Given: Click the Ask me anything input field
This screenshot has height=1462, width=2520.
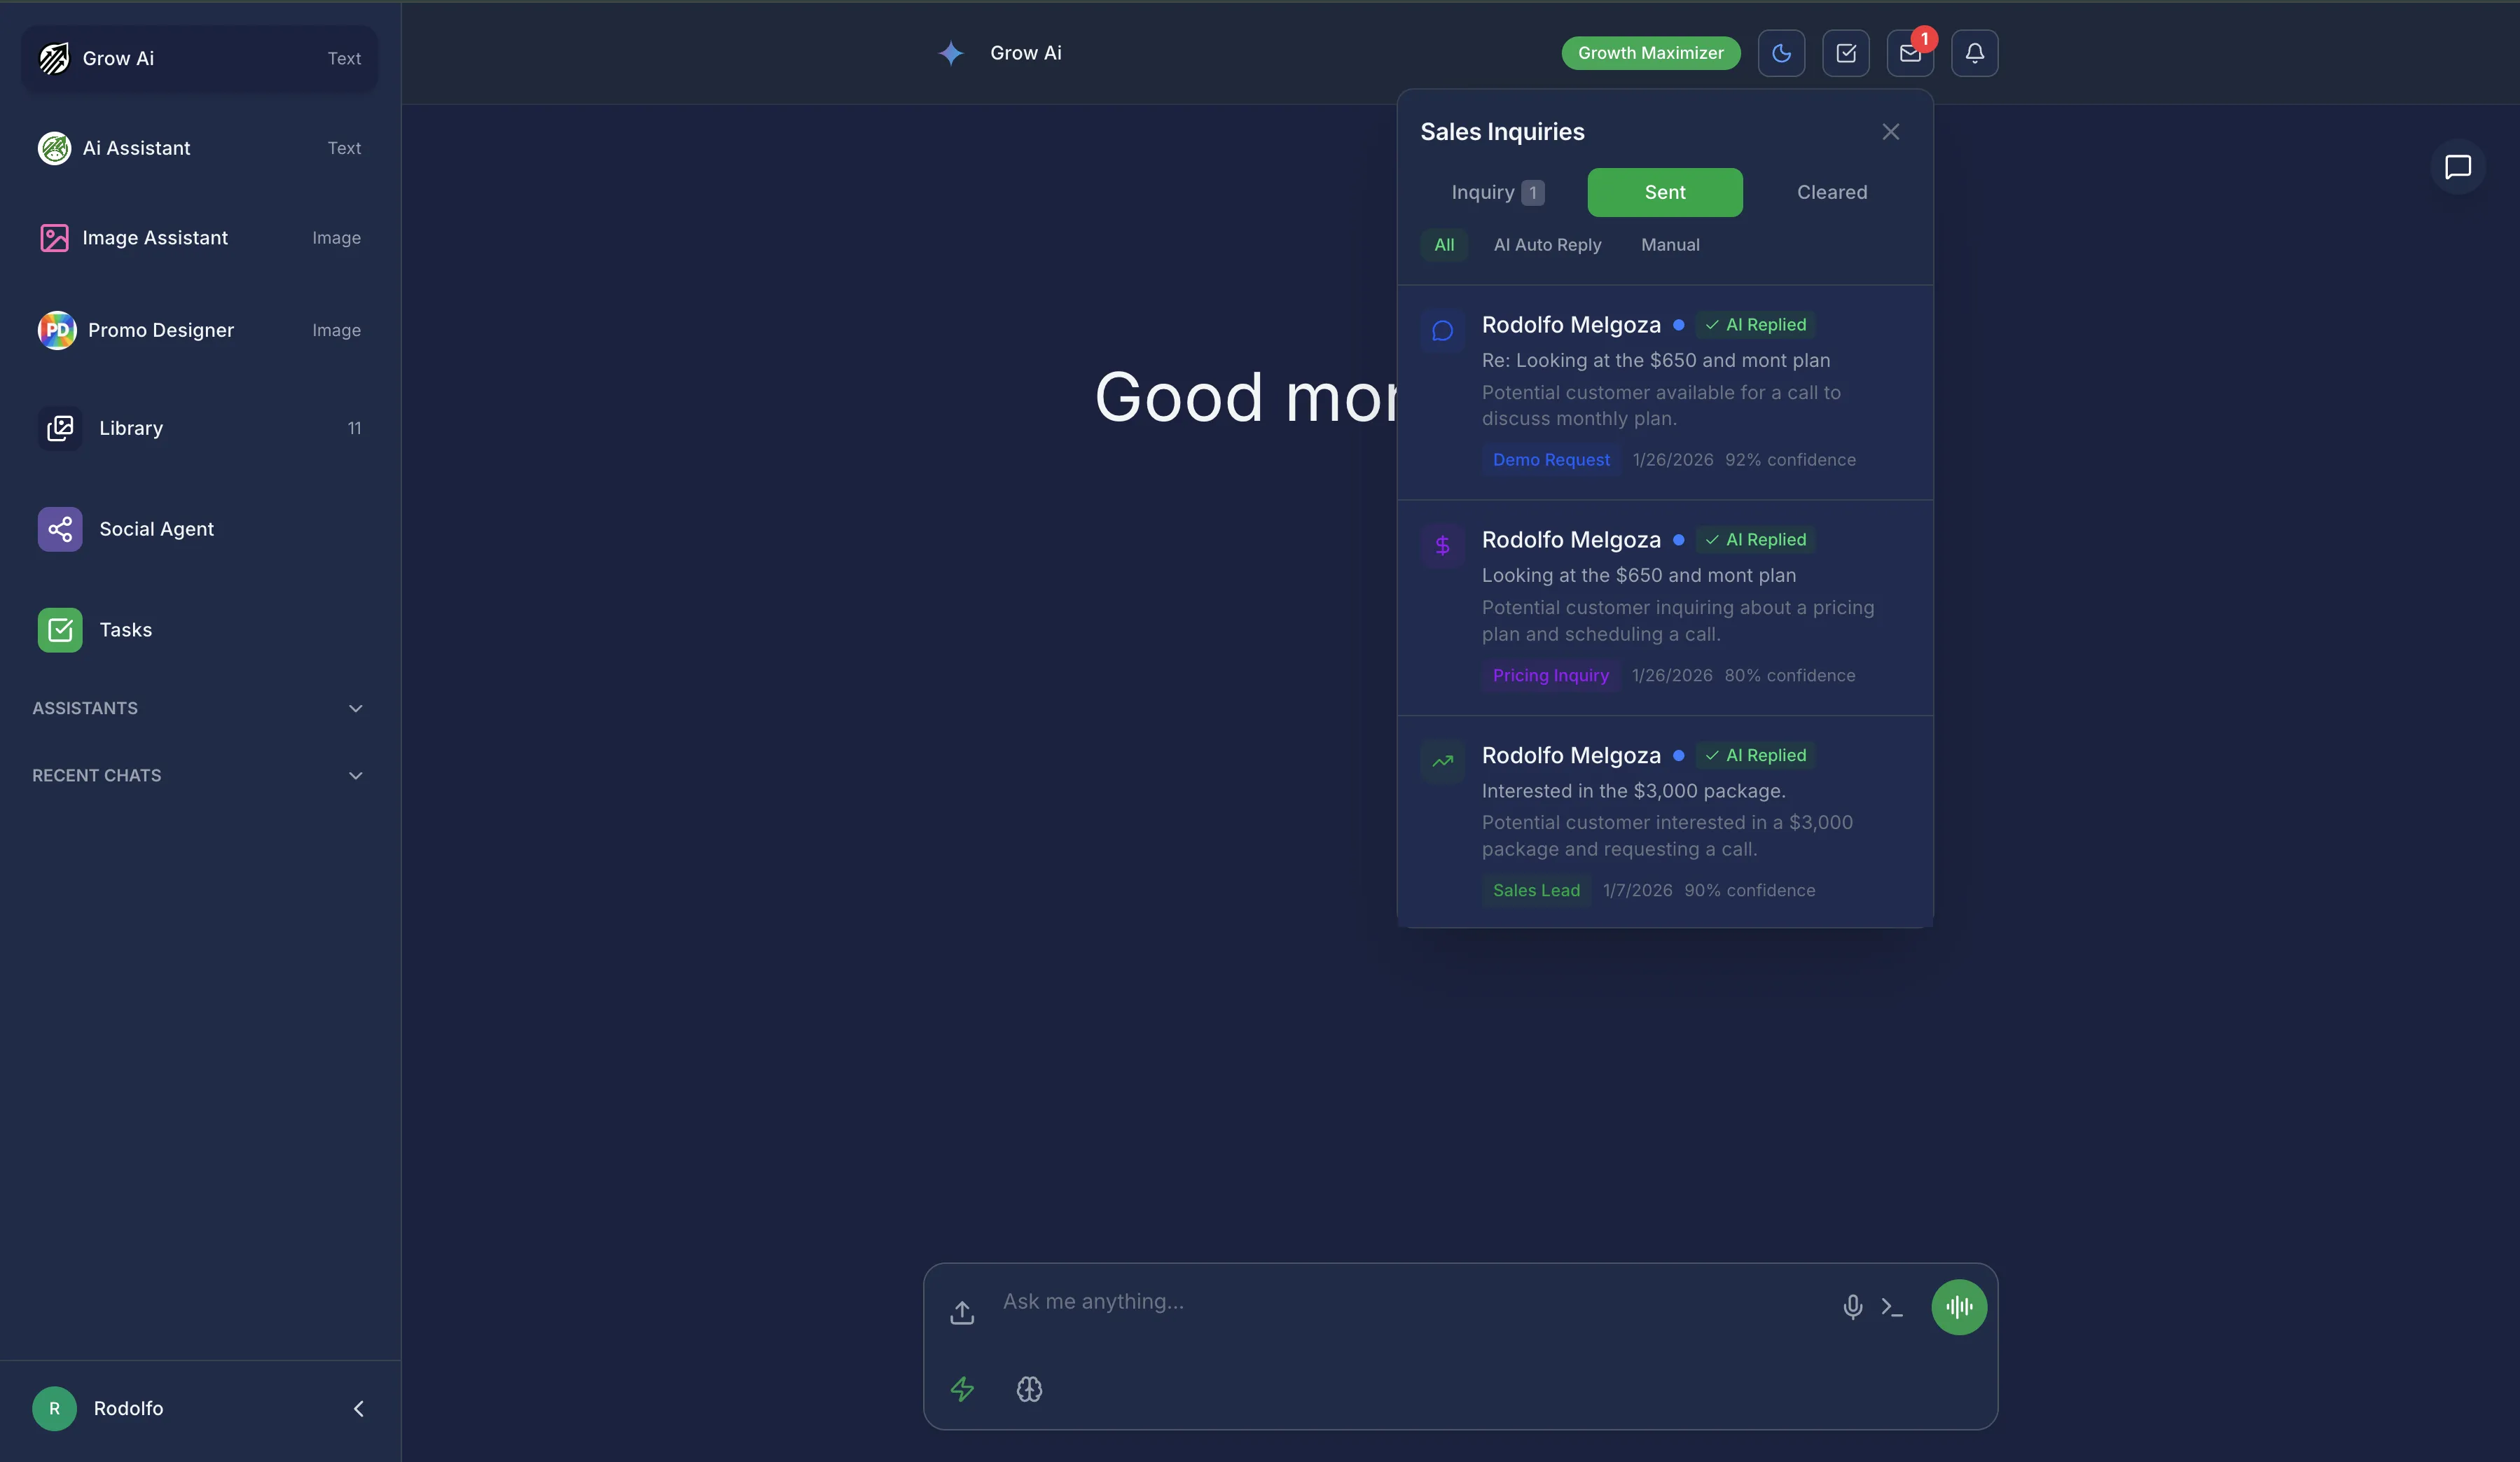Looking at the screenshot, I should 1400,1301.
